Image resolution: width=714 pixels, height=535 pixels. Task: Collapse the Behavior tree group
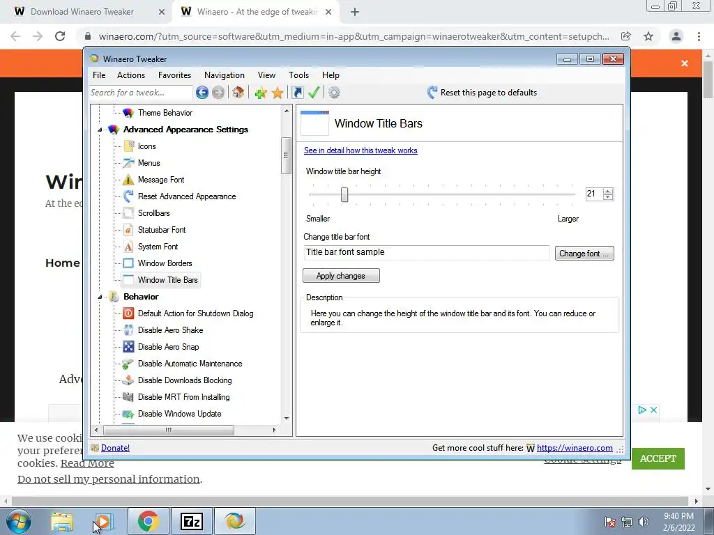pyautogui.click(x=100, y=297)
